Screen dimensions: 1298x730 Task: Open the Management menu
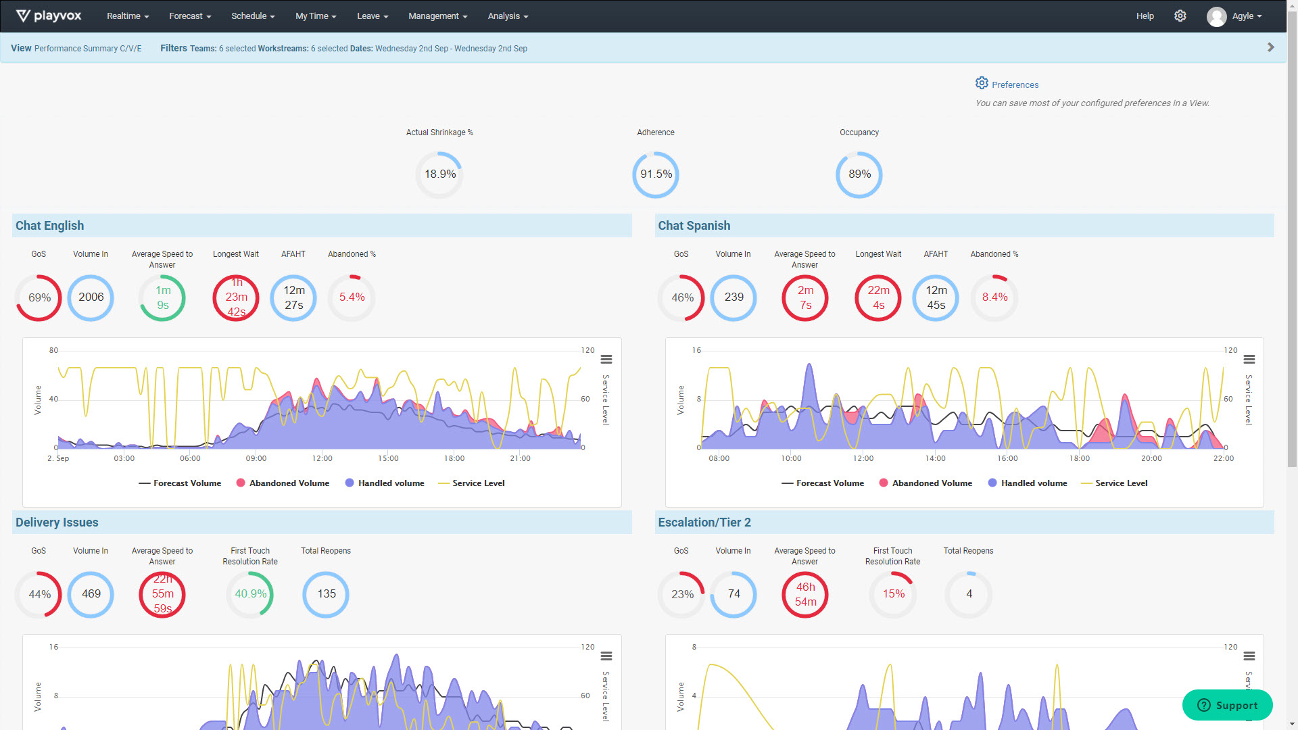click(437, 16)
